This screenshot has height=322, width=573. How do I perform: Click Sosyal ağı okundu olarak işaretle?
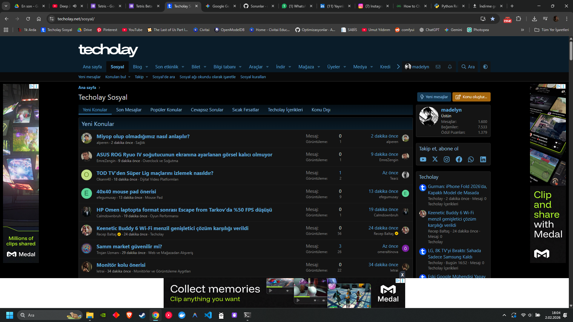[x=208, y=77]
